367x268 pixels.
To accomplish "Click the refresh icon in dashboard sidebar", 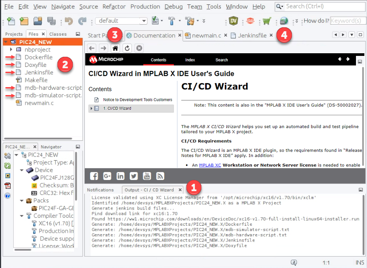I will click(8, 166).
